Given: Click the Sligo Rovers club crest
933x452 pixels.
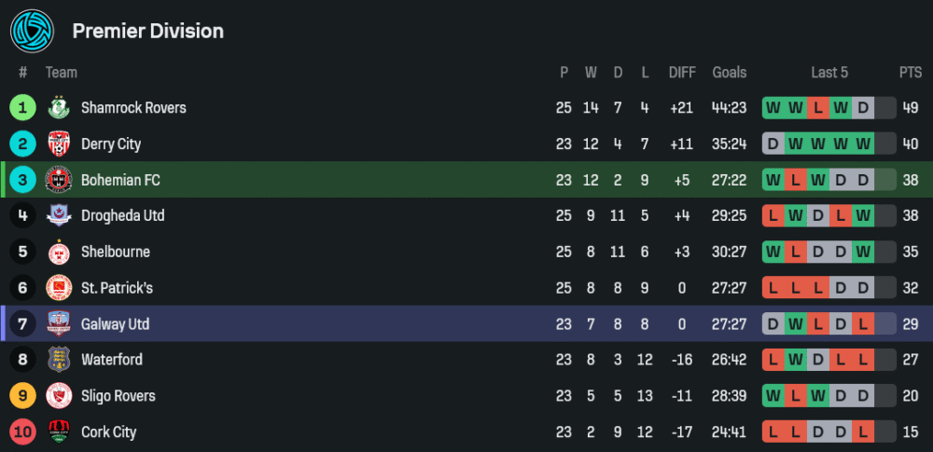Looking at the screenshot, I should (59, 396).
